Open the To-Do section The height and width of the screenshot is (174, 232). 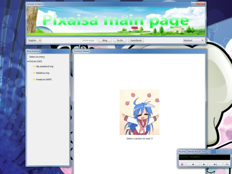120,40
